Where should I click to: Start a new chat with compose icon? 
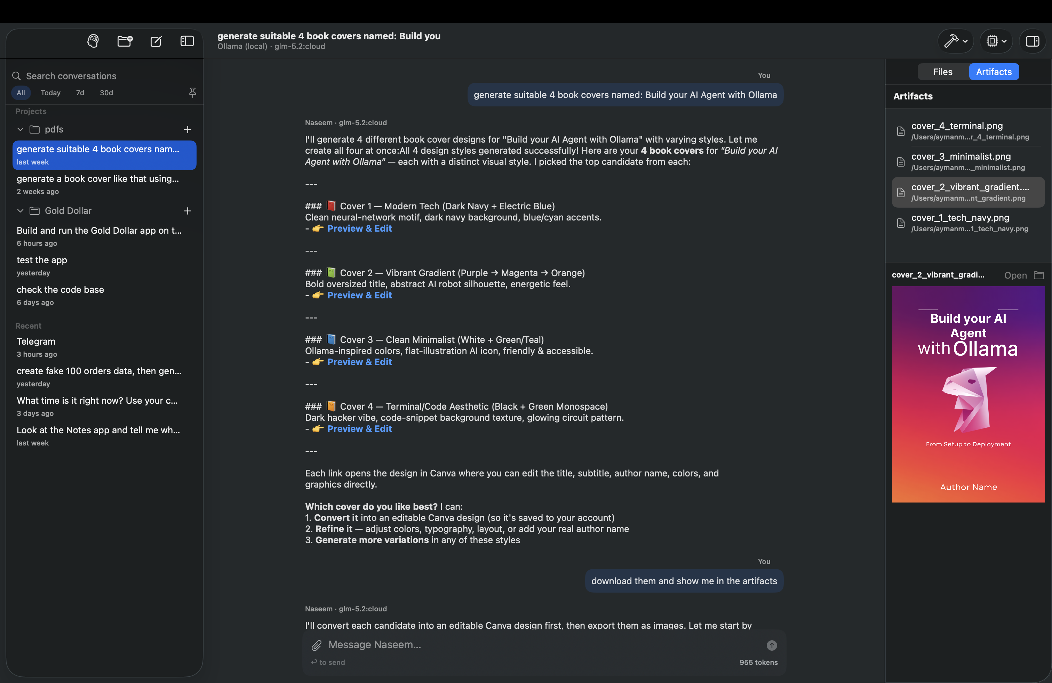point(156,41)
